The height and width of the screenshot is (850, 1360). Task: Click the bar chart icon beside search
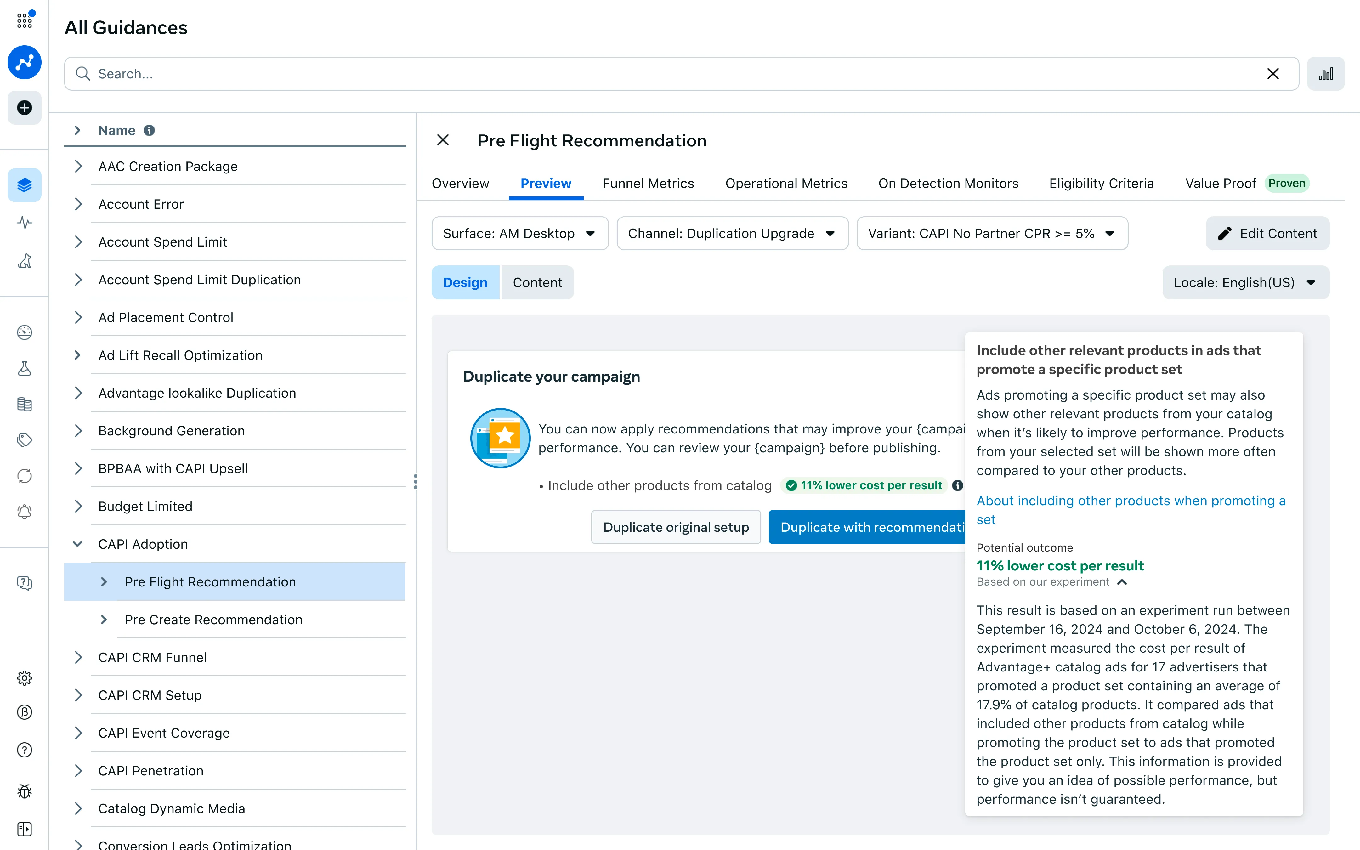pyautogui.click(x=1325, y=74)
